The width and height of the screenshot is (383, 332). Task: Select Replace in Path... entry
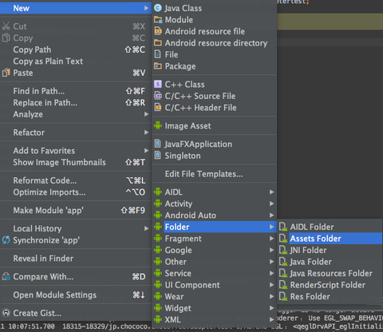[76, 103]
